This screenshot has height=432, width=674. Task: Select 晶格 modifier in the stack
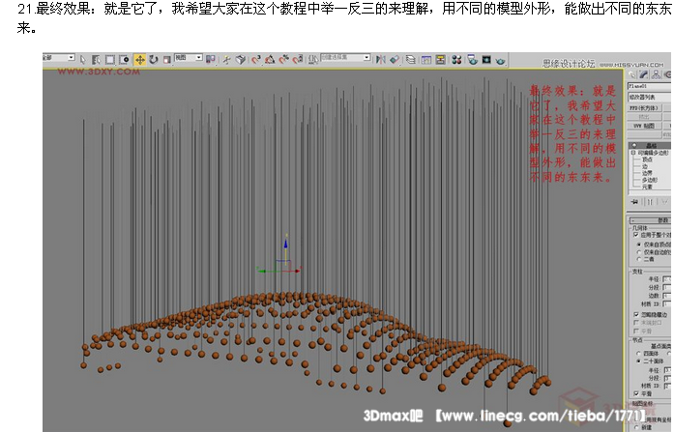click(651, 145)
